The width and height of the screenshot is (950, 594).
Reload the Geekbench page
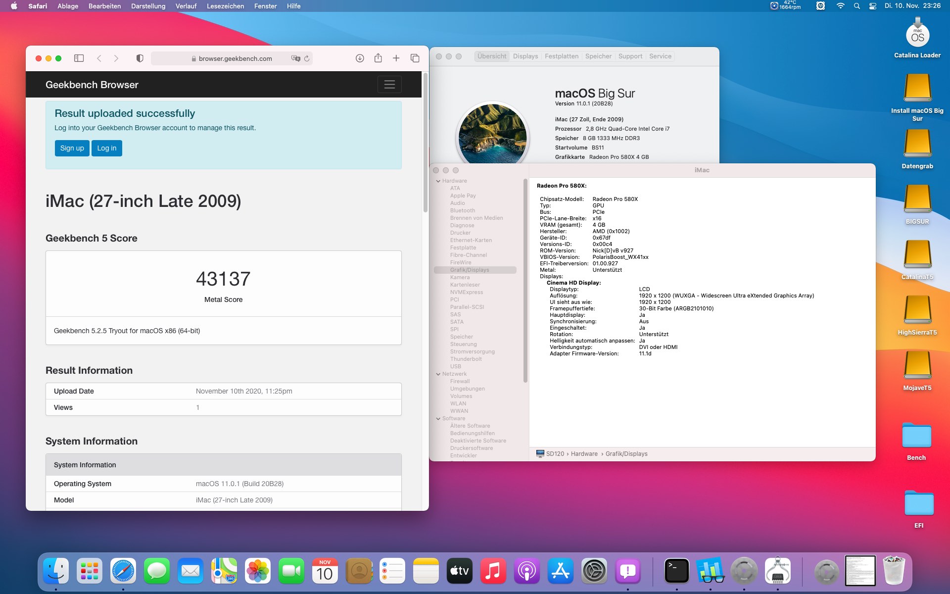coord(307,58)
